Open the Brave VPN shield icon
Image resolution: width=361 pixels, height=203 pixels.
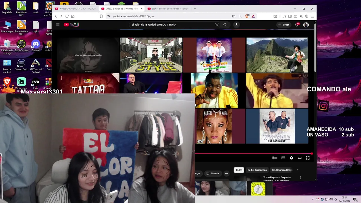coord(307,16)
